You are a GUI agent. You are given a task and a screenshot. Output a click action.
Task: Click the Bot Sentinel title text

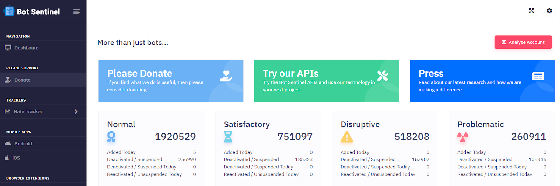click(x=38, y=12)
